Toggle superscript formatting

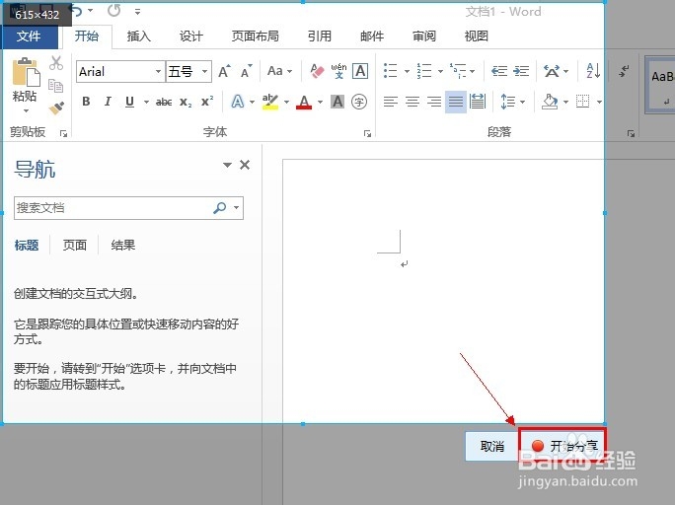(x=207, y=102)
